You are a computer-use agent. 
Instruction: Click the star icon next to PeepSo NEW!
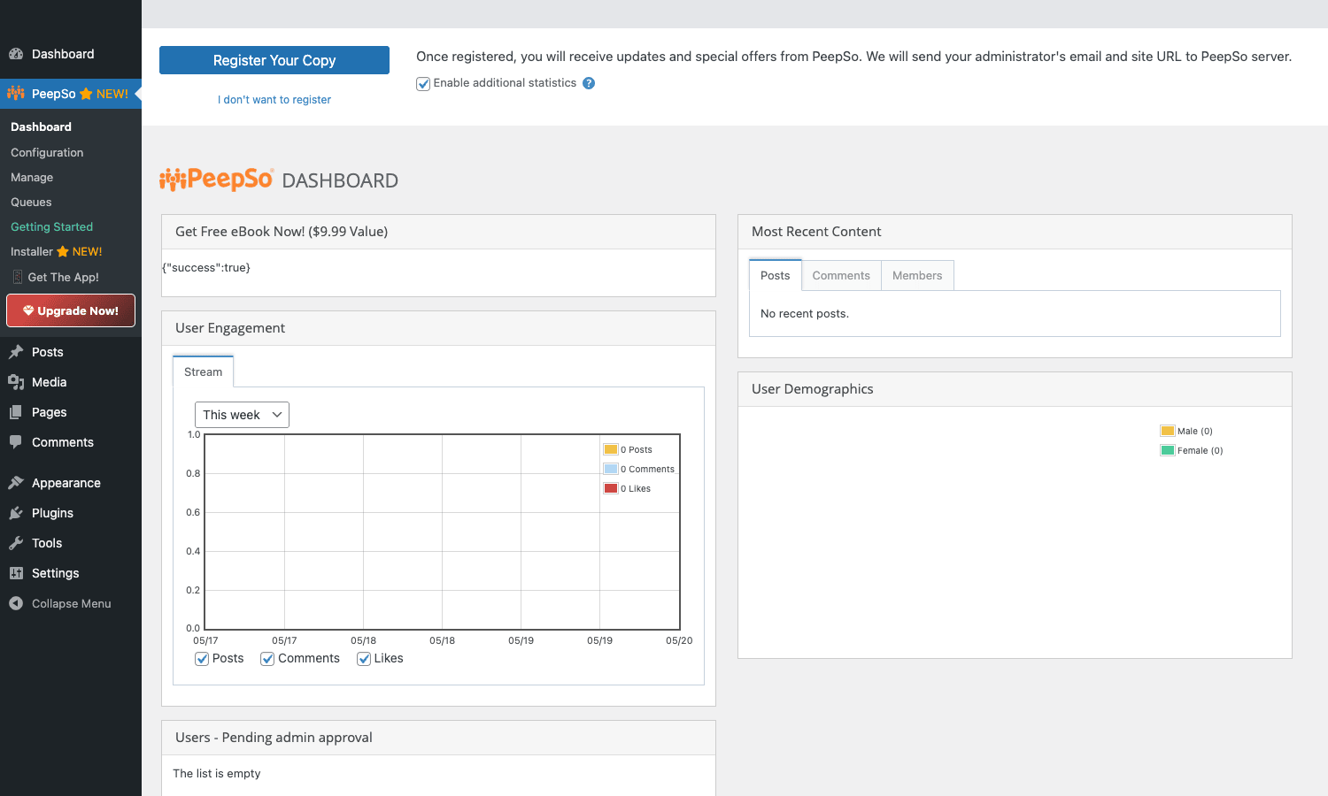click(x=86, y=94)
